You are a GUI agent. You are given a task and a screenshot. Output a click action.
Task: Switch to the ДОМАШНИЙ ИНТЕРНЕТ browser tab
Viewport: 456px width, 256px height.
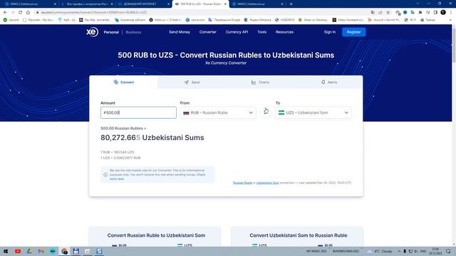tap(140, 4)
